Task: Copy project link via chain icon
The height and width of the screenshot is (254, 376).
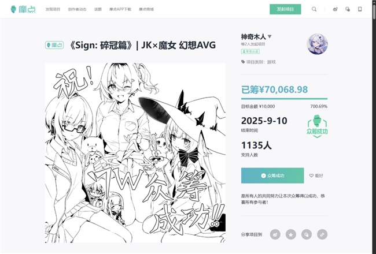Action: click(322, 234)
